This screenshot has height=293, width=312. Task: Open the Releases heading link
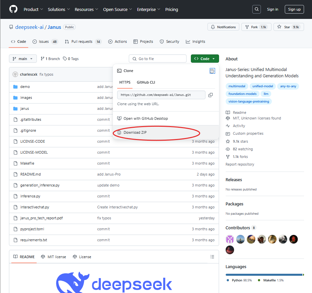coord(234,180)
